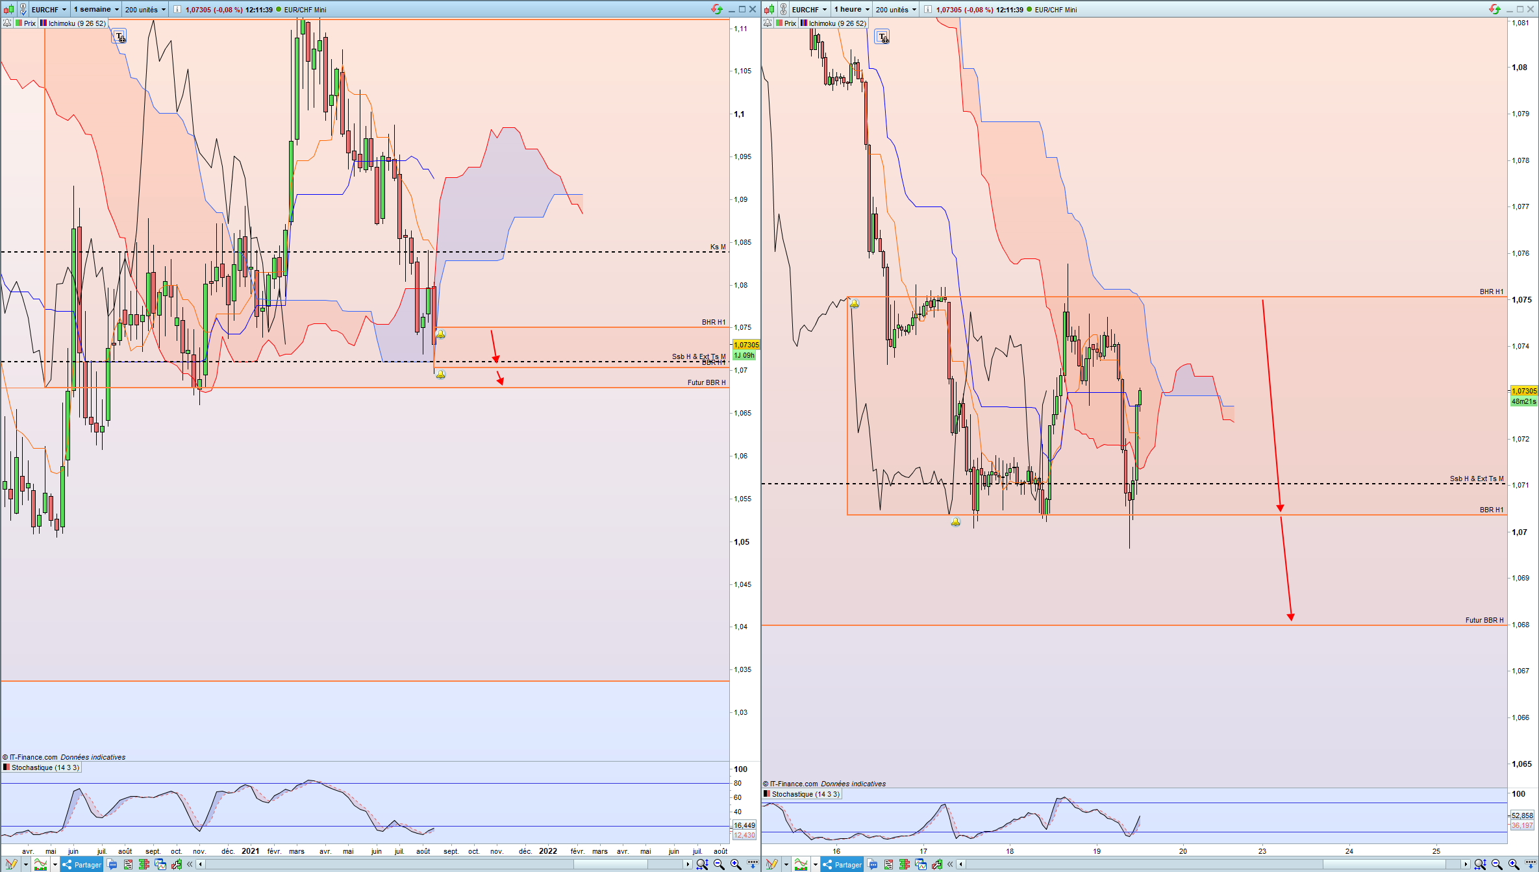Open the '1 semaine' timeframe dropdown
The image size is (1539, 872).
coord(96,10)
